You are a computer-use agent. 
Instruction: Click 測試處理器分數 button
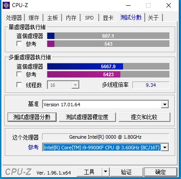pos(32,117)
